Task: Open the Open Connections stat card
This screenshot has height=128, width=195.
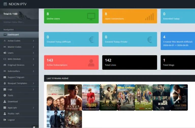Action: pos(129,16)
